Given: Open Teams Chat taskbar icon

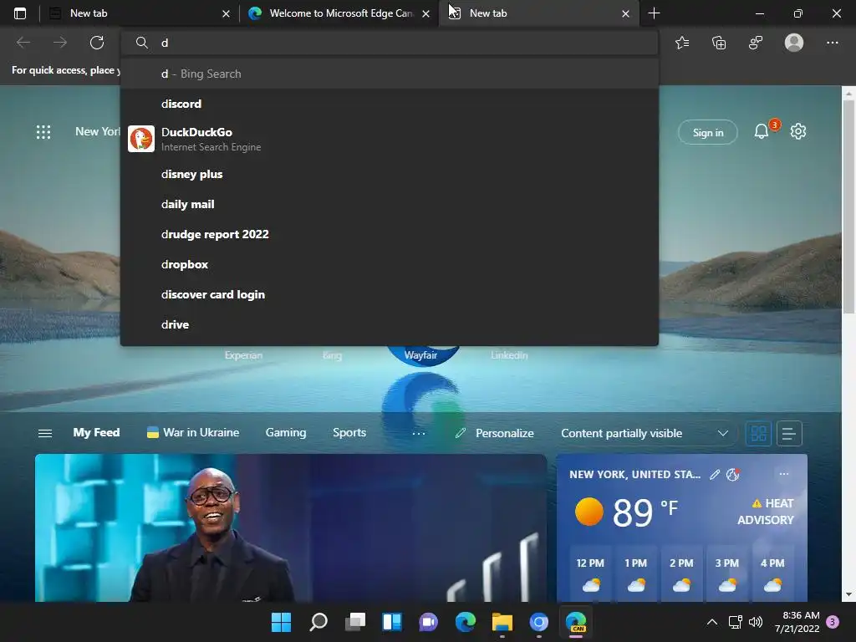Looking at the screenshot, I should [429, 622].
